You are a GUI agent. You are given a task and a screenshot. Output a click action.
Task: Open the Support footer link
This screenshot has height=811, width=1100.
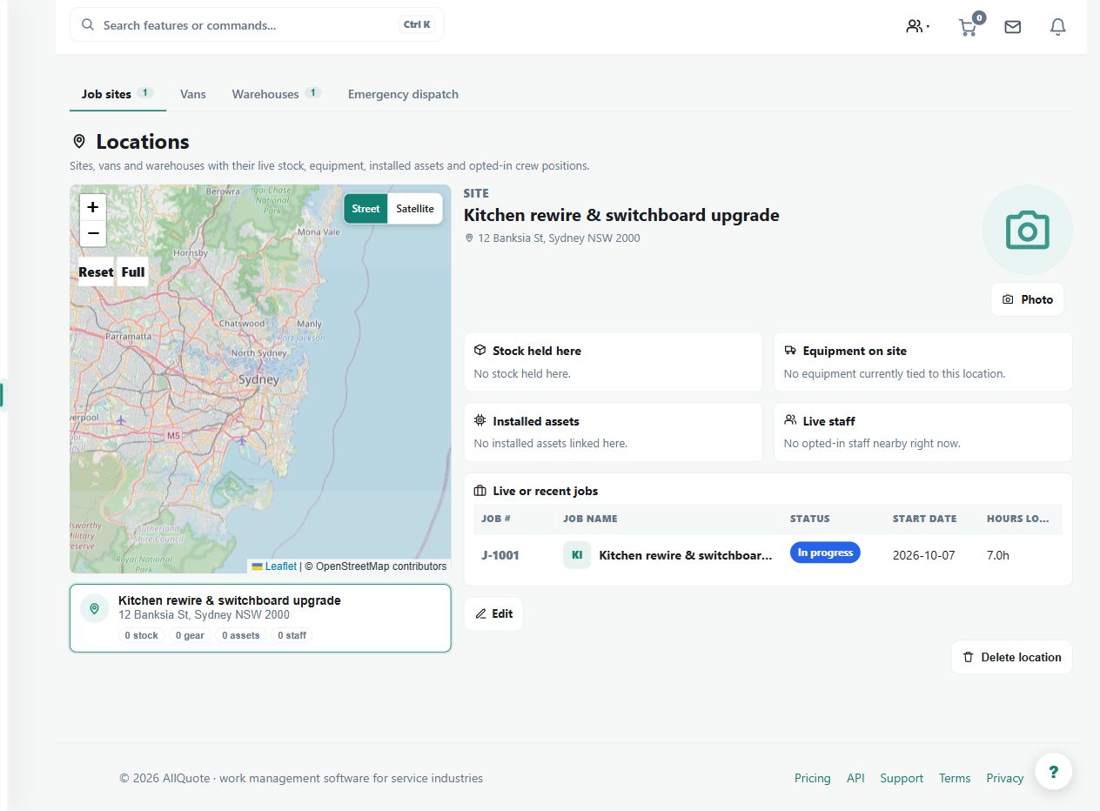[x=902, y=778]
